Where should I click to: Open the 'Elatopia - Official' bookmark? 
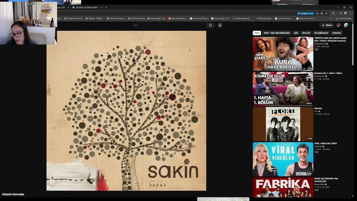[94, 18]
